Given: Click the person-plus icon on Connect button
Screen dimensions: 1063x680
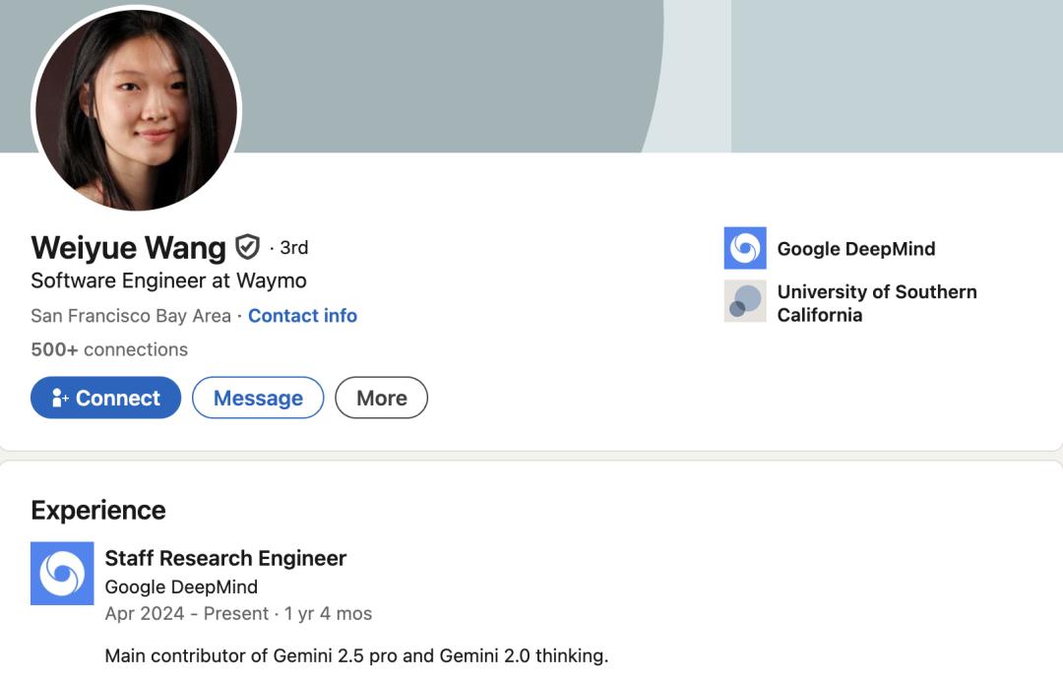Looking at the screenshot, I should (61, 398).
